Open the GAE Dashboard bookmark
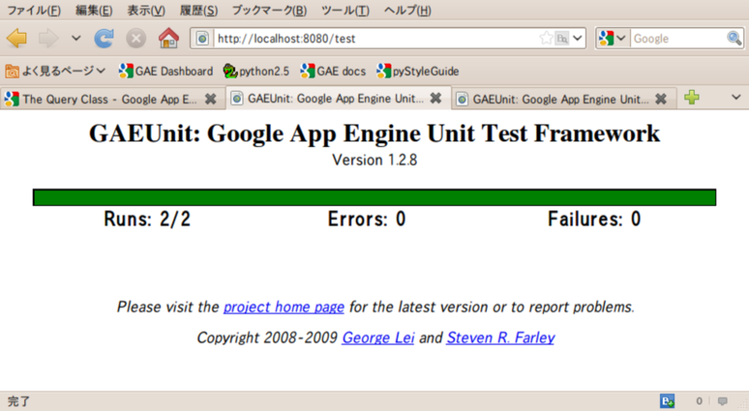Screen dimensions: 749x411 (x=166, y=71)
